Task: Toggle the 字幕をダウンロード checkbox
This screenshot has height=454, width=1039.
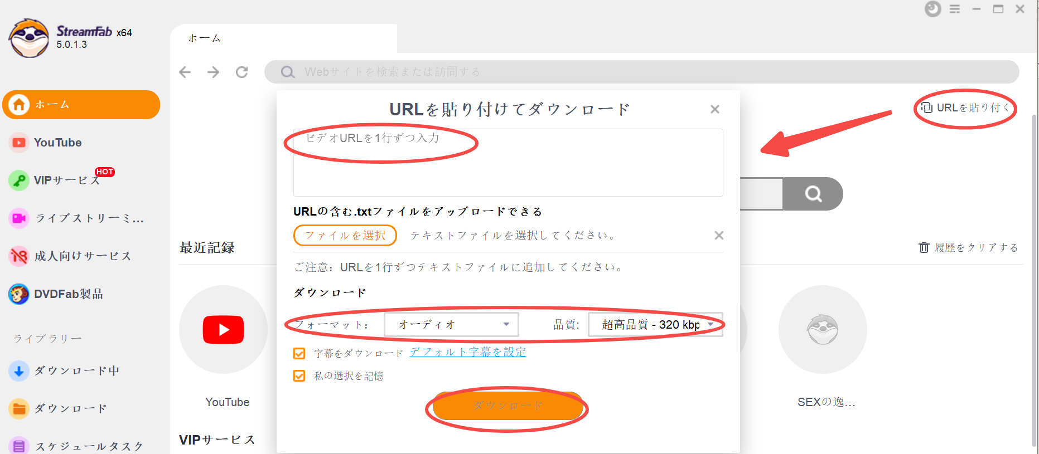Action: click(299, 354)
